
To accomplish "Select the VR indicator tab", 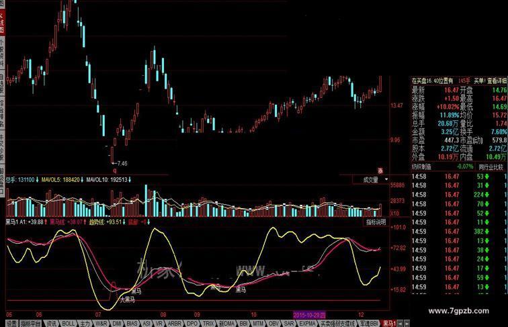I will point(159,323).
